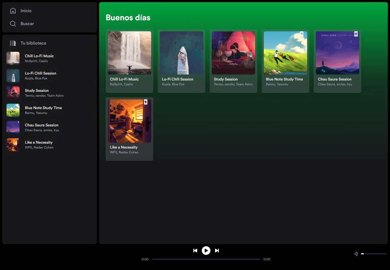Click Chau Saura Session card title
This screenshot has height=270, width=390.
coord(335,79)
